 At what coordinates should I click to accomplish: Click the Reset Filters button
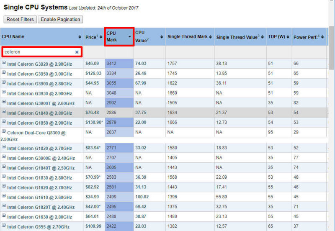click(20, 19)
